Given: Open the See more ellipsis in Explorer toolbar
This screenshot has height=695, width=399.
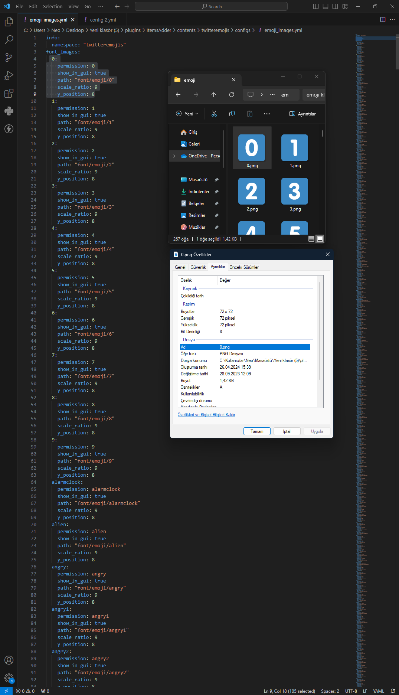Looking at the screenshot, I should point(267,114).
